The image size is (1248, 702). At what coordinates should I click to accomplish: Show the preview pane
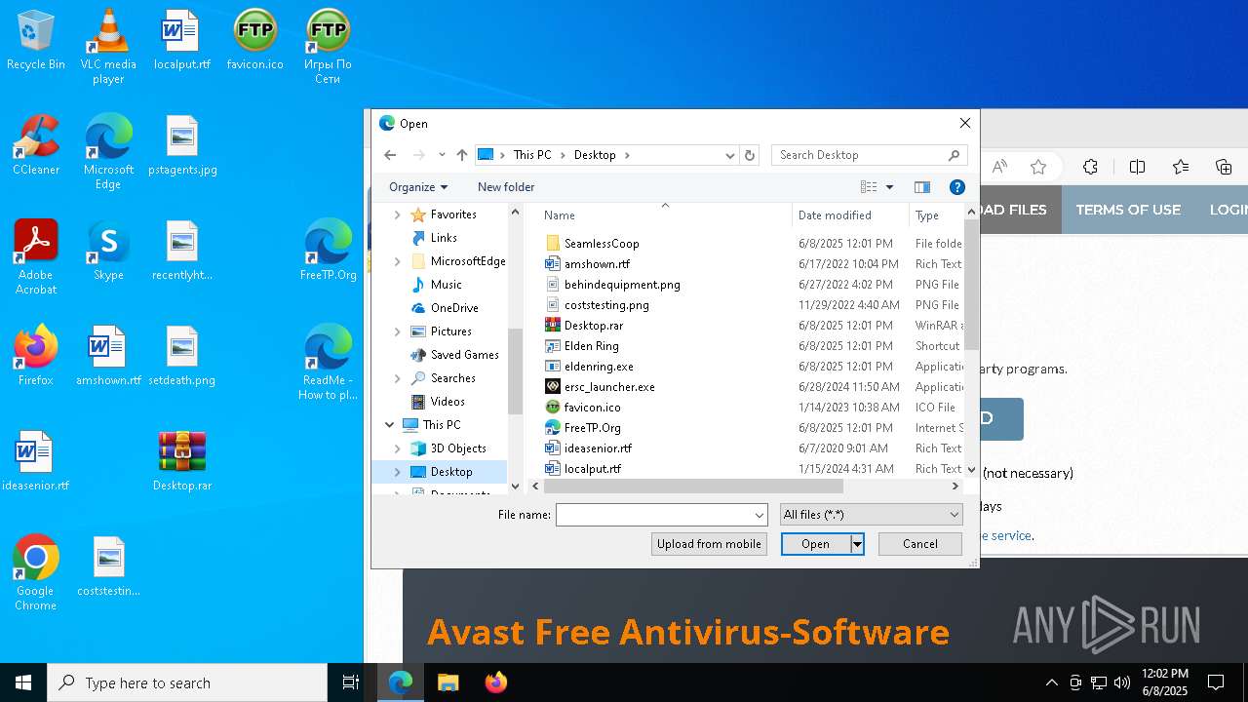click(922, 187)
